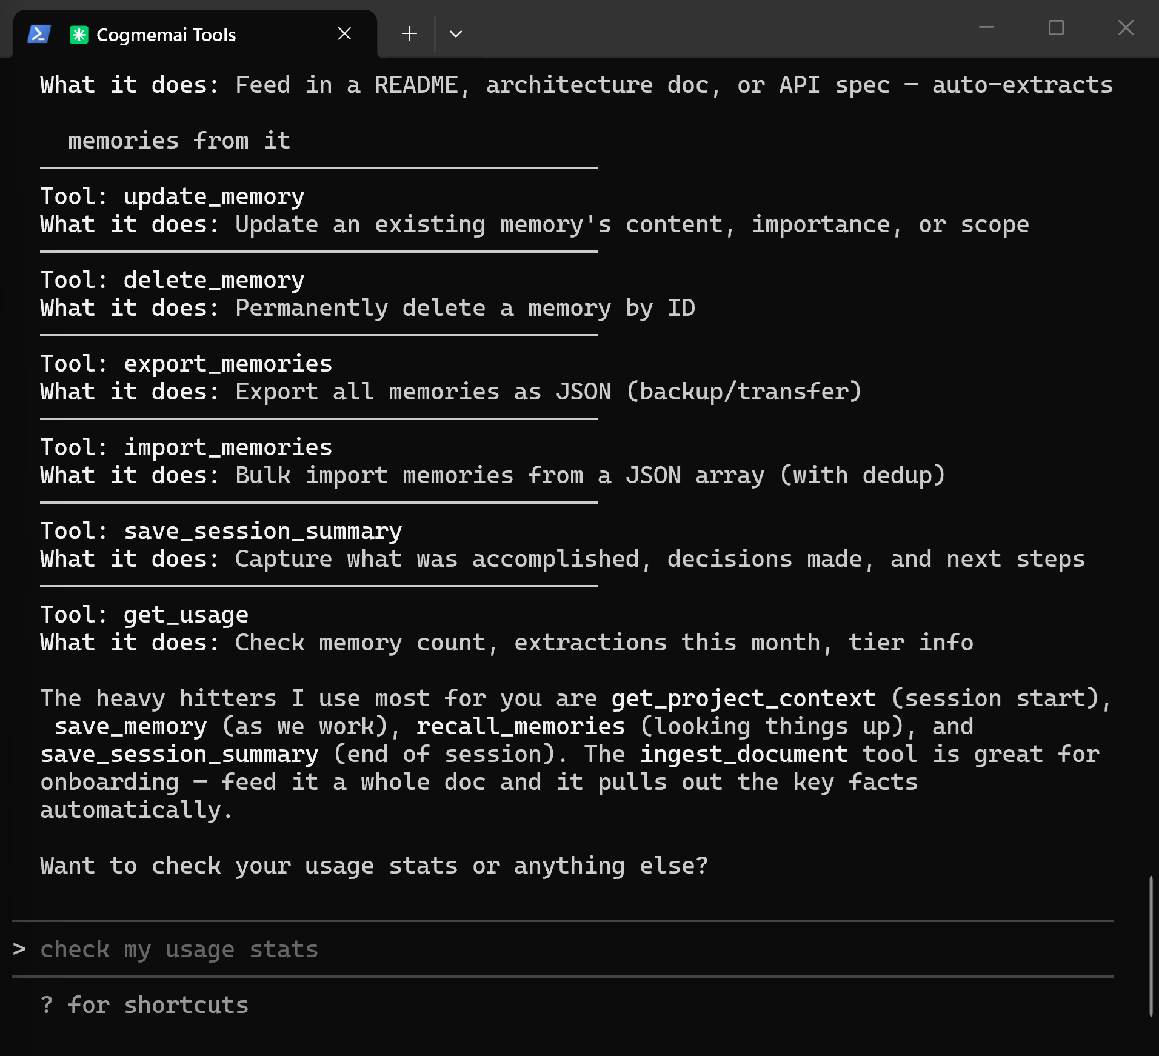Screen dimensions: 1159x1056
Task: Click the '>' prompt symbol
Action: 19,949
